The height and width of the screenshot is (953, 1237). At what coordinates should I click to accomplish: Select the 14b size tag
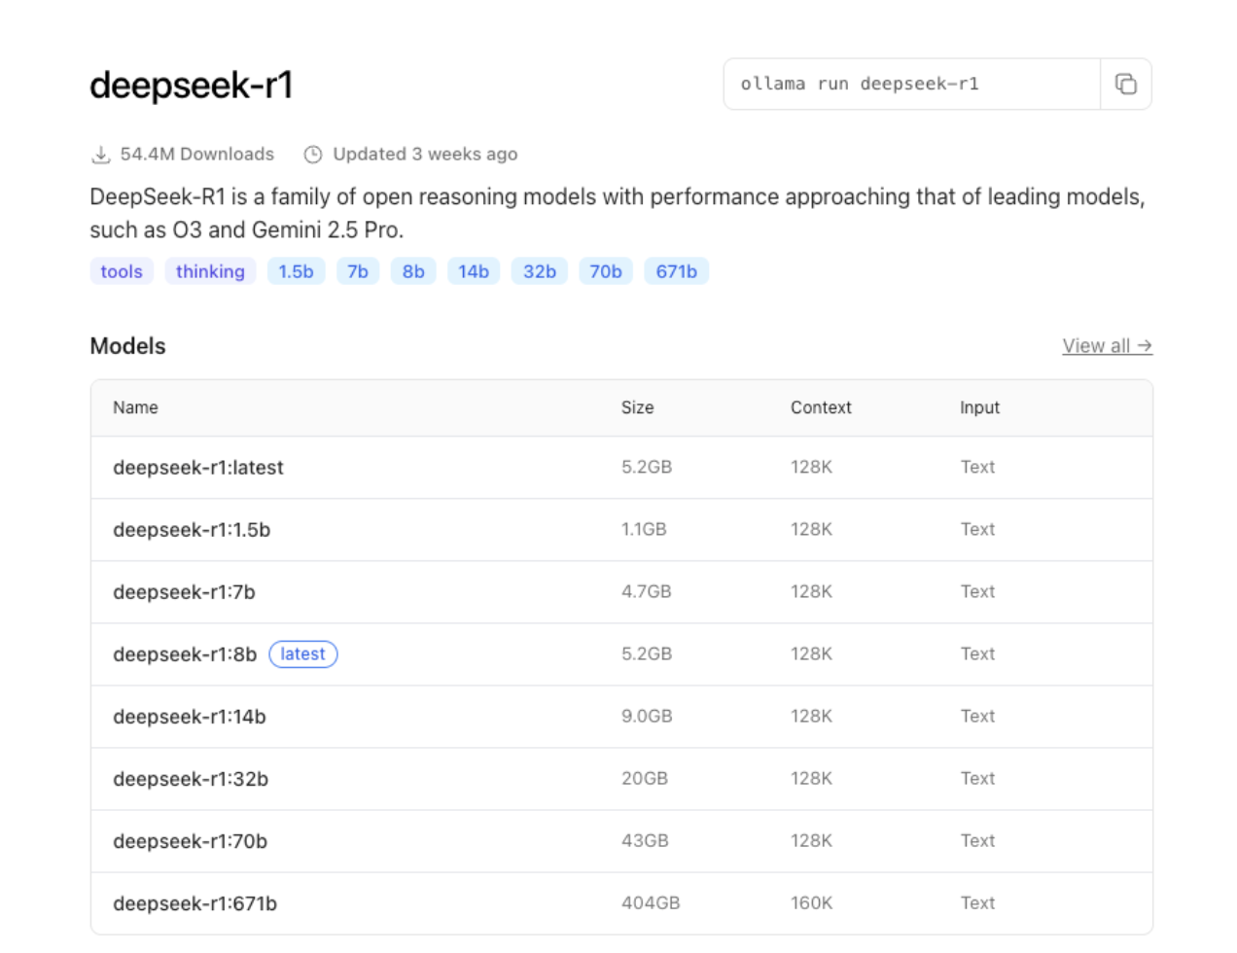tap(474, 271)
